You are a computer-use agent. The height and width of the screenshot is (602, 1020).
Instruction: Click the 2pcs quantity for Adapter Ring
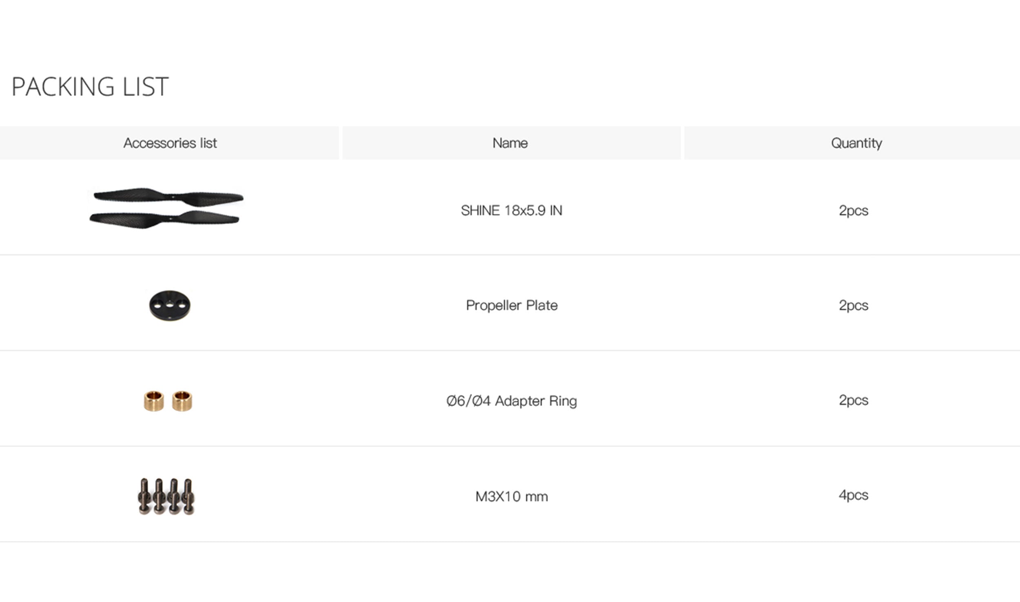[x=853, y=400]
